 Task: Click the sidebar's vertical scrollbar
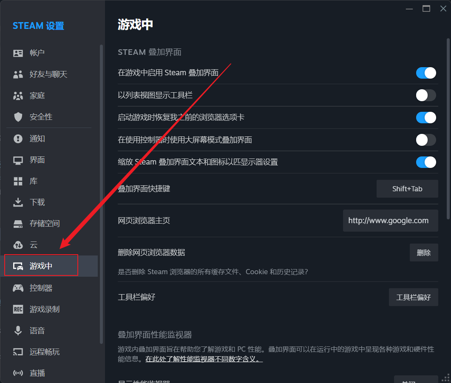101,194
